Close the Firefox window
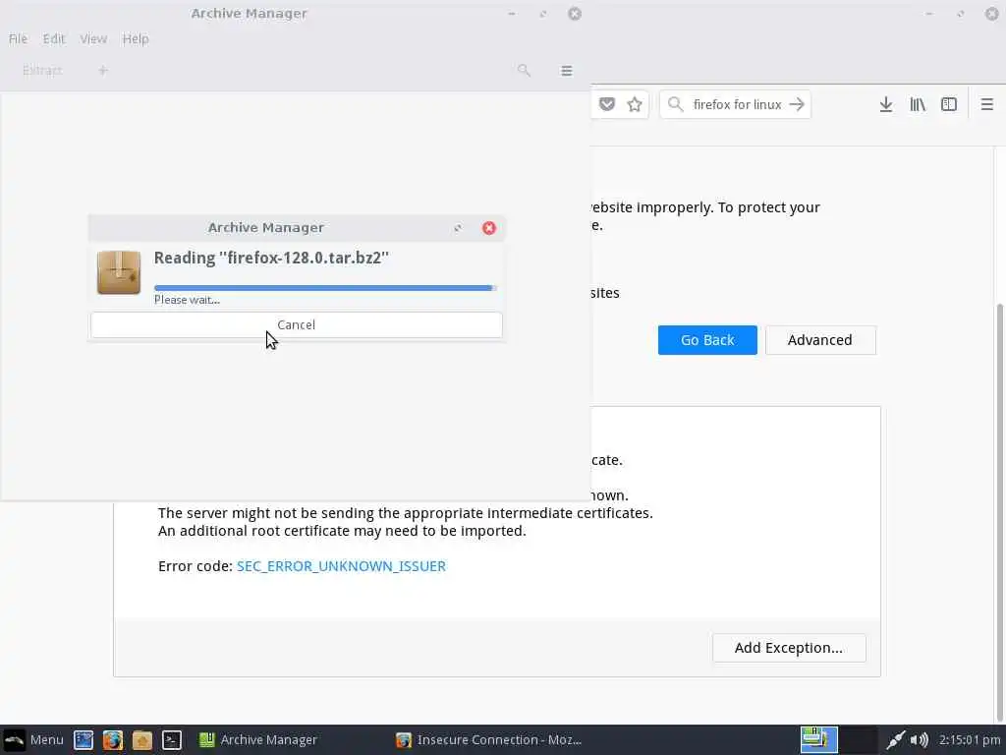Viewport: 1006px width, 755px height. tap(991, 14)
